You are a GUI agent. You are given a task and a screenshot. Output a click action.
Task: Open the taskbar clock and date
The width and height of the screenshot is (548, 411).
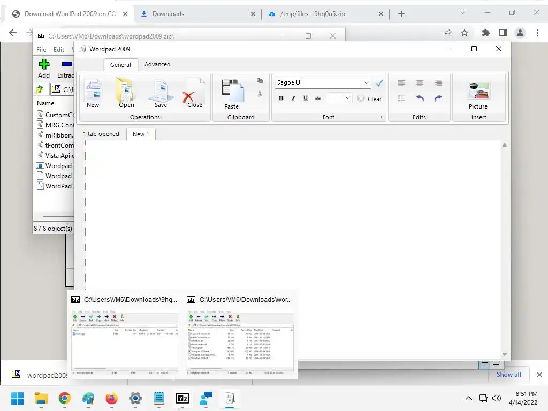523,398
